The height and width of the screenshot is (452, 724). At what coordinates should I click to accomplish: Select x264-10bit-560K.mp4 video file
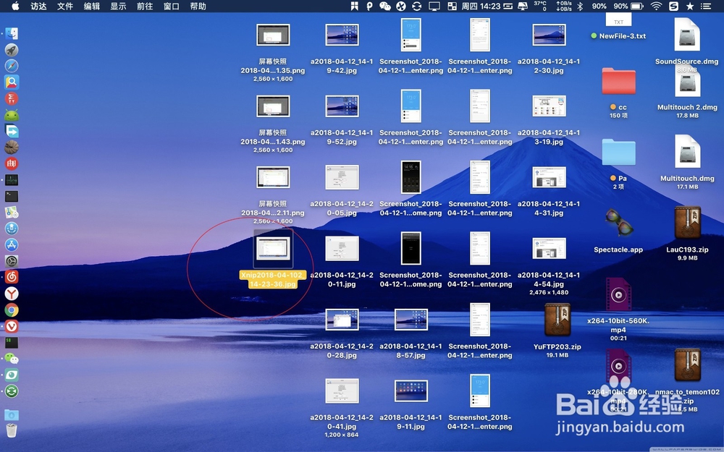click(619, 294)
